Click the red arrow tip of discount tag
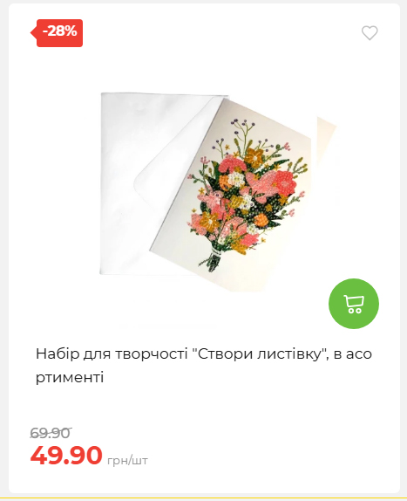 [33, 33]
